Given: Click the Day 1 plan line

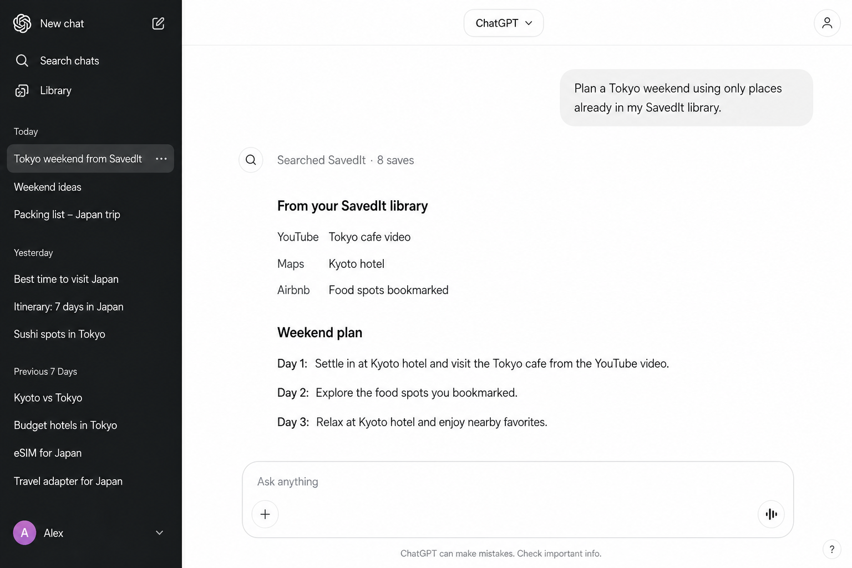Looking at the screenshot, I should click(473, 364).
